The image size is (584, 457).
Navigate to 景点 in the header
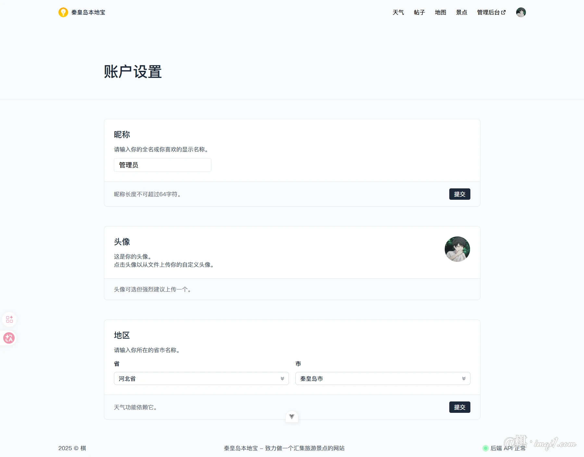coord(461,12)
